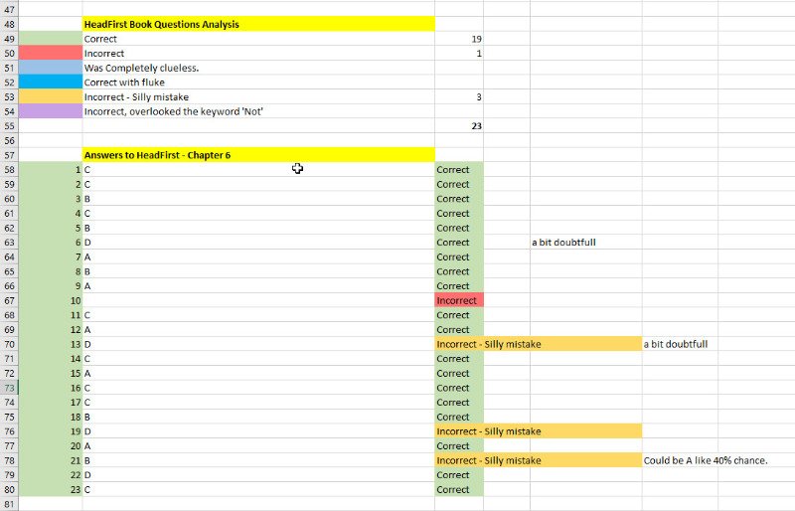Select the 'Correct' result for question 1
795x511 pixels.
(459, 169)
